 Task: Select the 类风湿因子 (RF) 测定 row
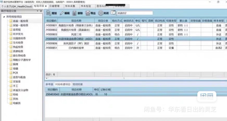(x=136, y=43)
